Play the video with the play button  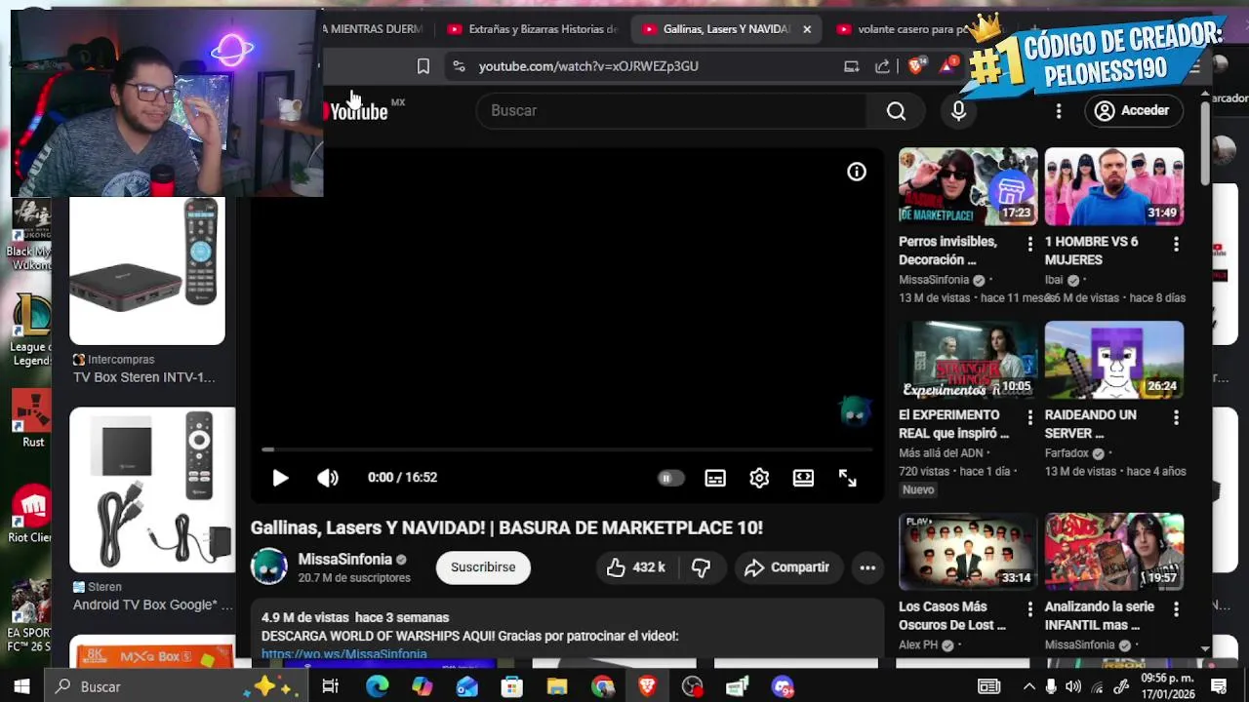click(x=280, y=478)
